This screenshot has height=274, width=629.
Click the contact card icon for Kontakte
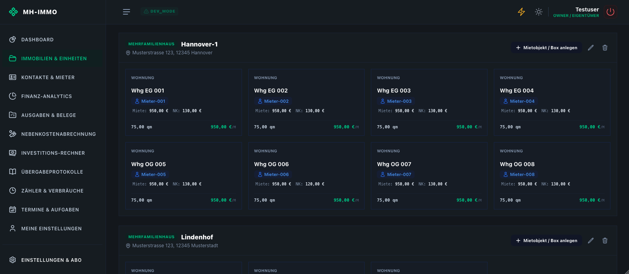(x=13, y=77)
